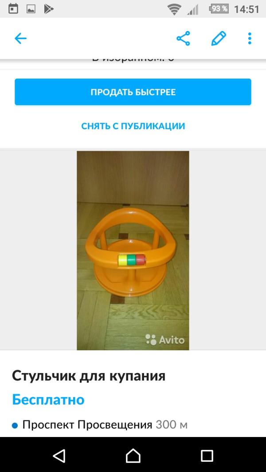Click the ПРОДАТЬ БЫСТРЕЕ button

tap(133, 92)
